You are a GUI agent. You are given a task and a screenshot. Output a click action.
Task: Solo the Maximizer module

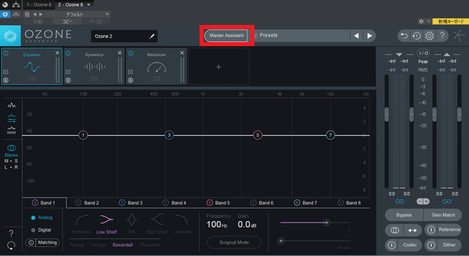tap(131, 80)
